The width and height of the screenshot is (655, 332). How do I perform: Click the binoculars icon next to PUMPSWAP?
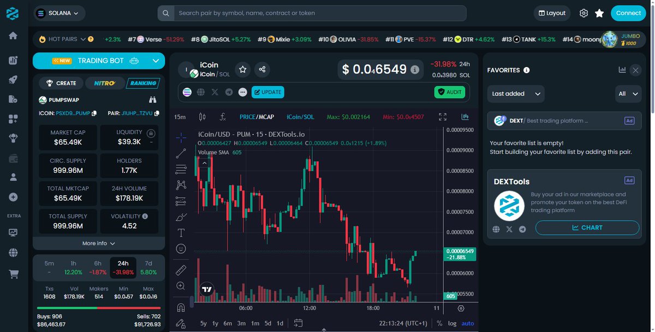click(153, 100)
